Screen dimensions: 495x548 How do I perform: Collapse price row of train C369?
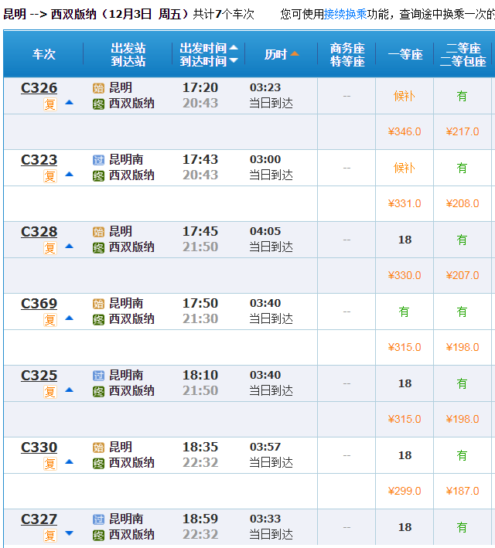pyautogui.click(x=70, y=318)
